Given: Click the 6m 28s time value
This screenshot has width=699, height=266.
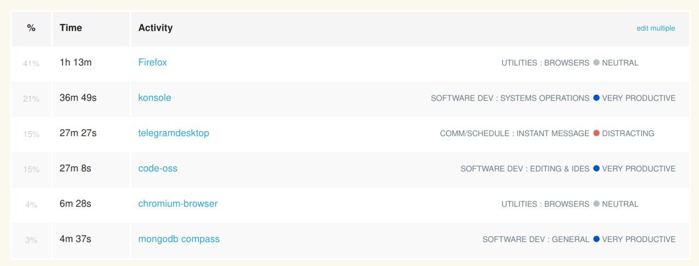Looking at the screenshot, I should pos(75,204).
